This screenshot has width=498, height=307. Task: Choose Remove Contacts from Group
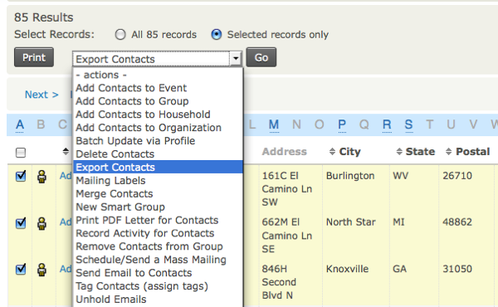pyautogui.click(x=159, y=246)
